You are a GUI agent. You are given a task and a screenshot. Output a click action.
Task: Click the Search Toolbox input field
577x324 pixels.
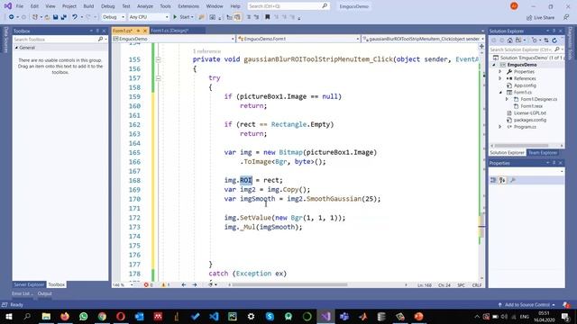point(55,39)
